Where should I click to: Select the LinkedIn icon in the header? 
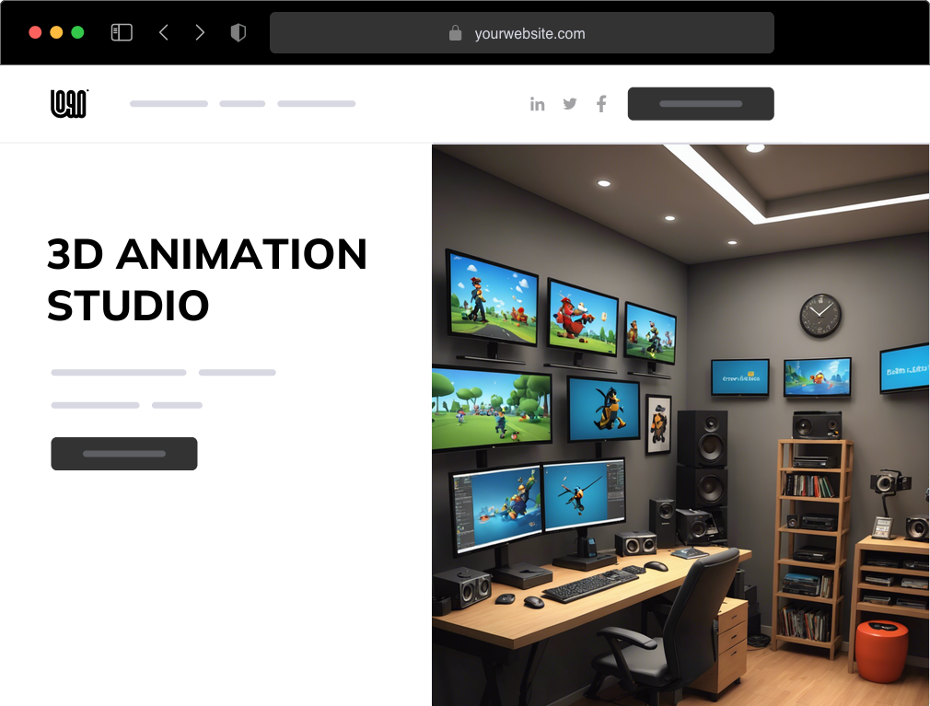click(x=538, y=104)
